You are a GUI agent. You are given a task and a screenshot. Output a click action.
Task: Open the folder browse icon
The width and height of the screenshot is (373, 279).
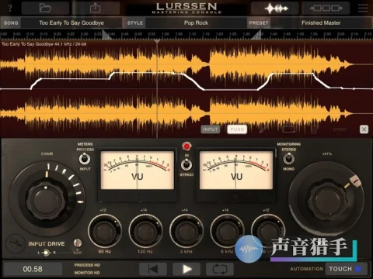pos(45,8)
